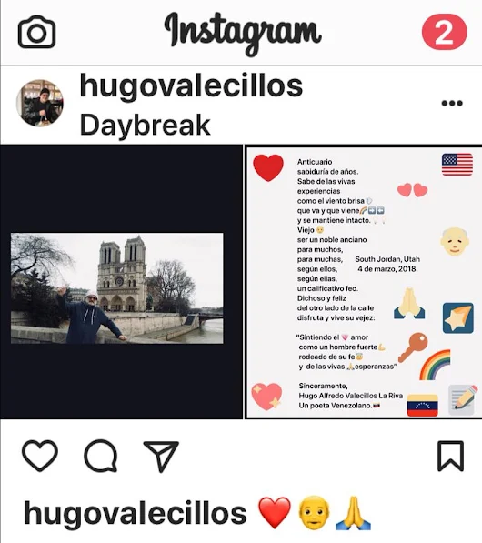Share post via paper plane icon
The width and height of the screenshot is (482, 543).
pyautogui.click(x=161, y=456)
